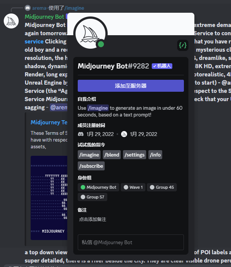
Task: Click the server join date sailboat icon
Action: click(x=124, y=134)
